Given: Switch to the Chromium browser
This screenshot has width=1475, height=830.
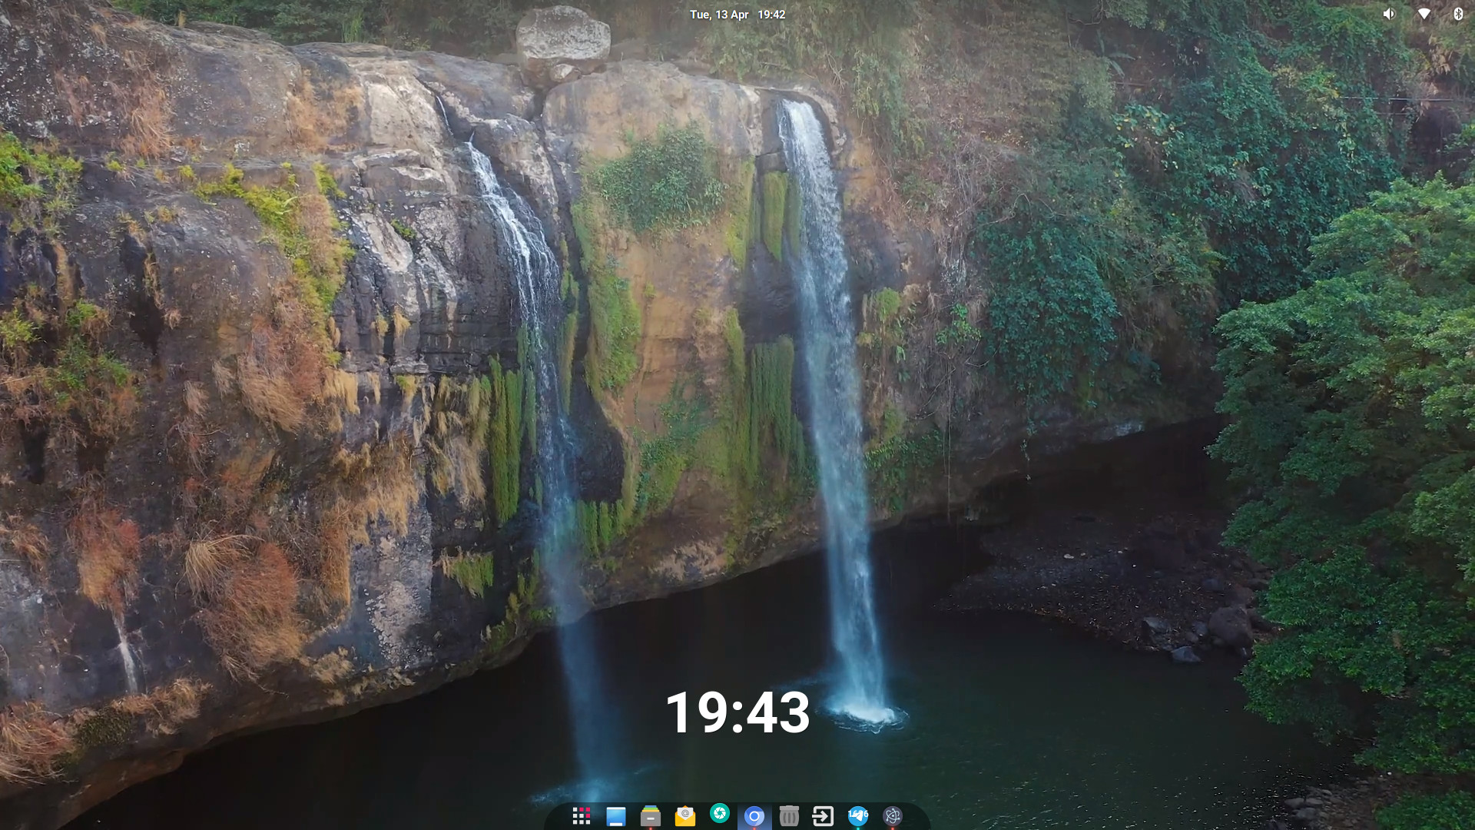Looking at the screenshot, I should point(754,816).
